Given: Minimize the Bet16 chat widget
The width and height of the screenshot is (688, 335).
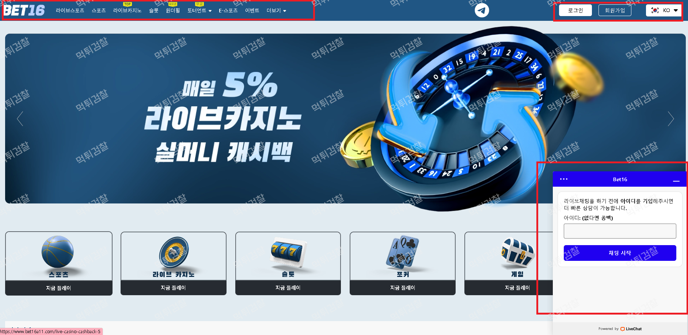Looking at the screenshot, I should [676, 180].
